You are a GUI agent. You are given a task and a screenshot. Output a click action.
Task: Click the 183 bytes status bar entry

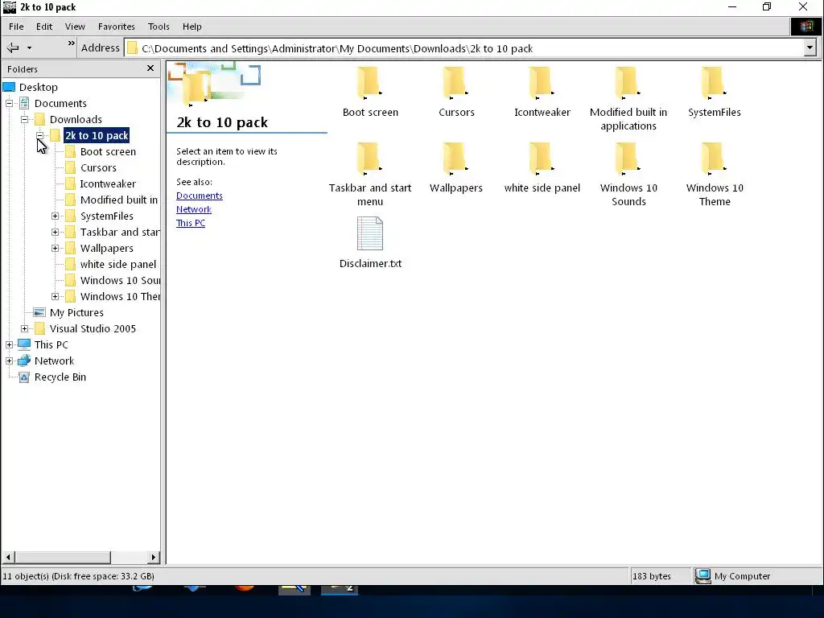click(652, 576)
